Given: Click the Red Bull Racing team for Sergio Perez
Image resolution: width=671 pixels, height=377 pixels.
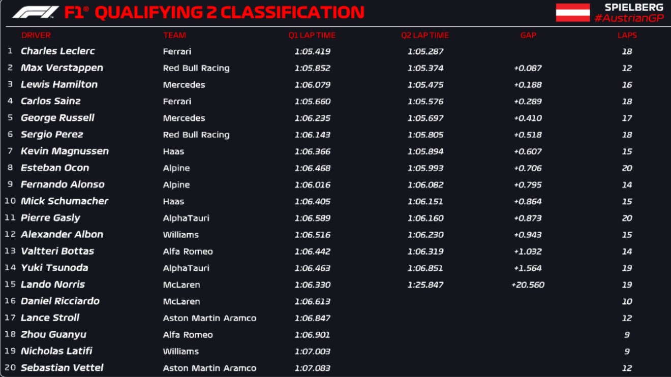Looking at the screenshot, I should (196, 135).
